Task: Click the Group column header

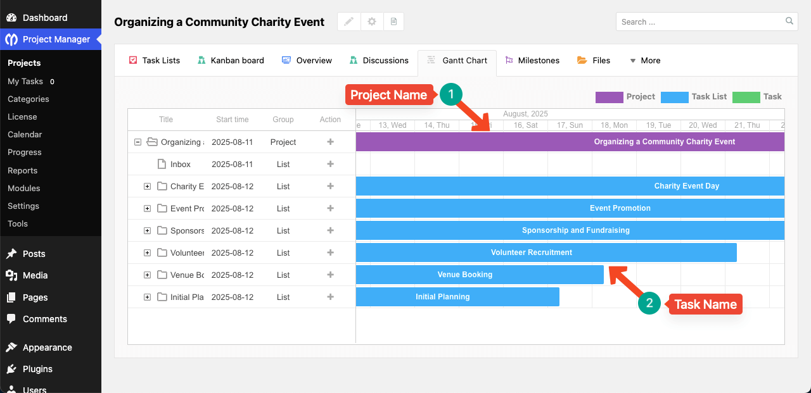Action: pos(283,120)
